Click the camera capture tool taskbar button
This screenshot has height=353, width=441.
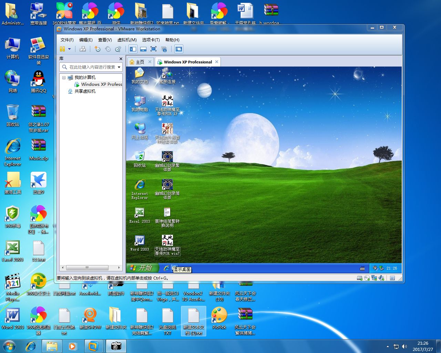click(116, 346)
